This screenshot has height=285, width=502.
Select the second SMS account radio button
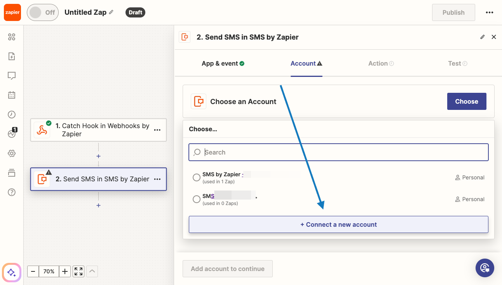pos(197,199)
